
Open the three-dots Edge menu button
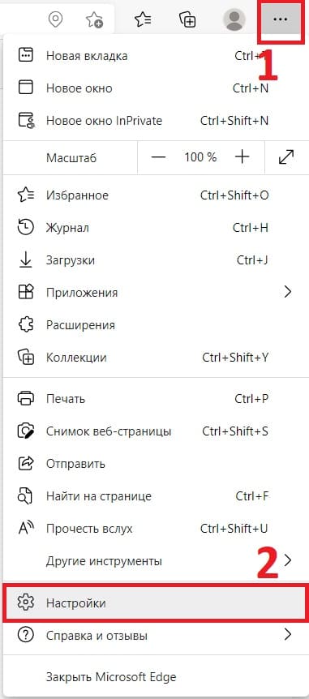click(x=280, y=19)
